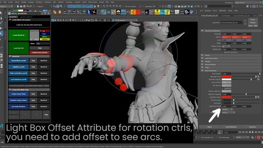Click the Redo arrow icon
The width and height of the screenshot is (263, 148).
(x=30, y=7)
